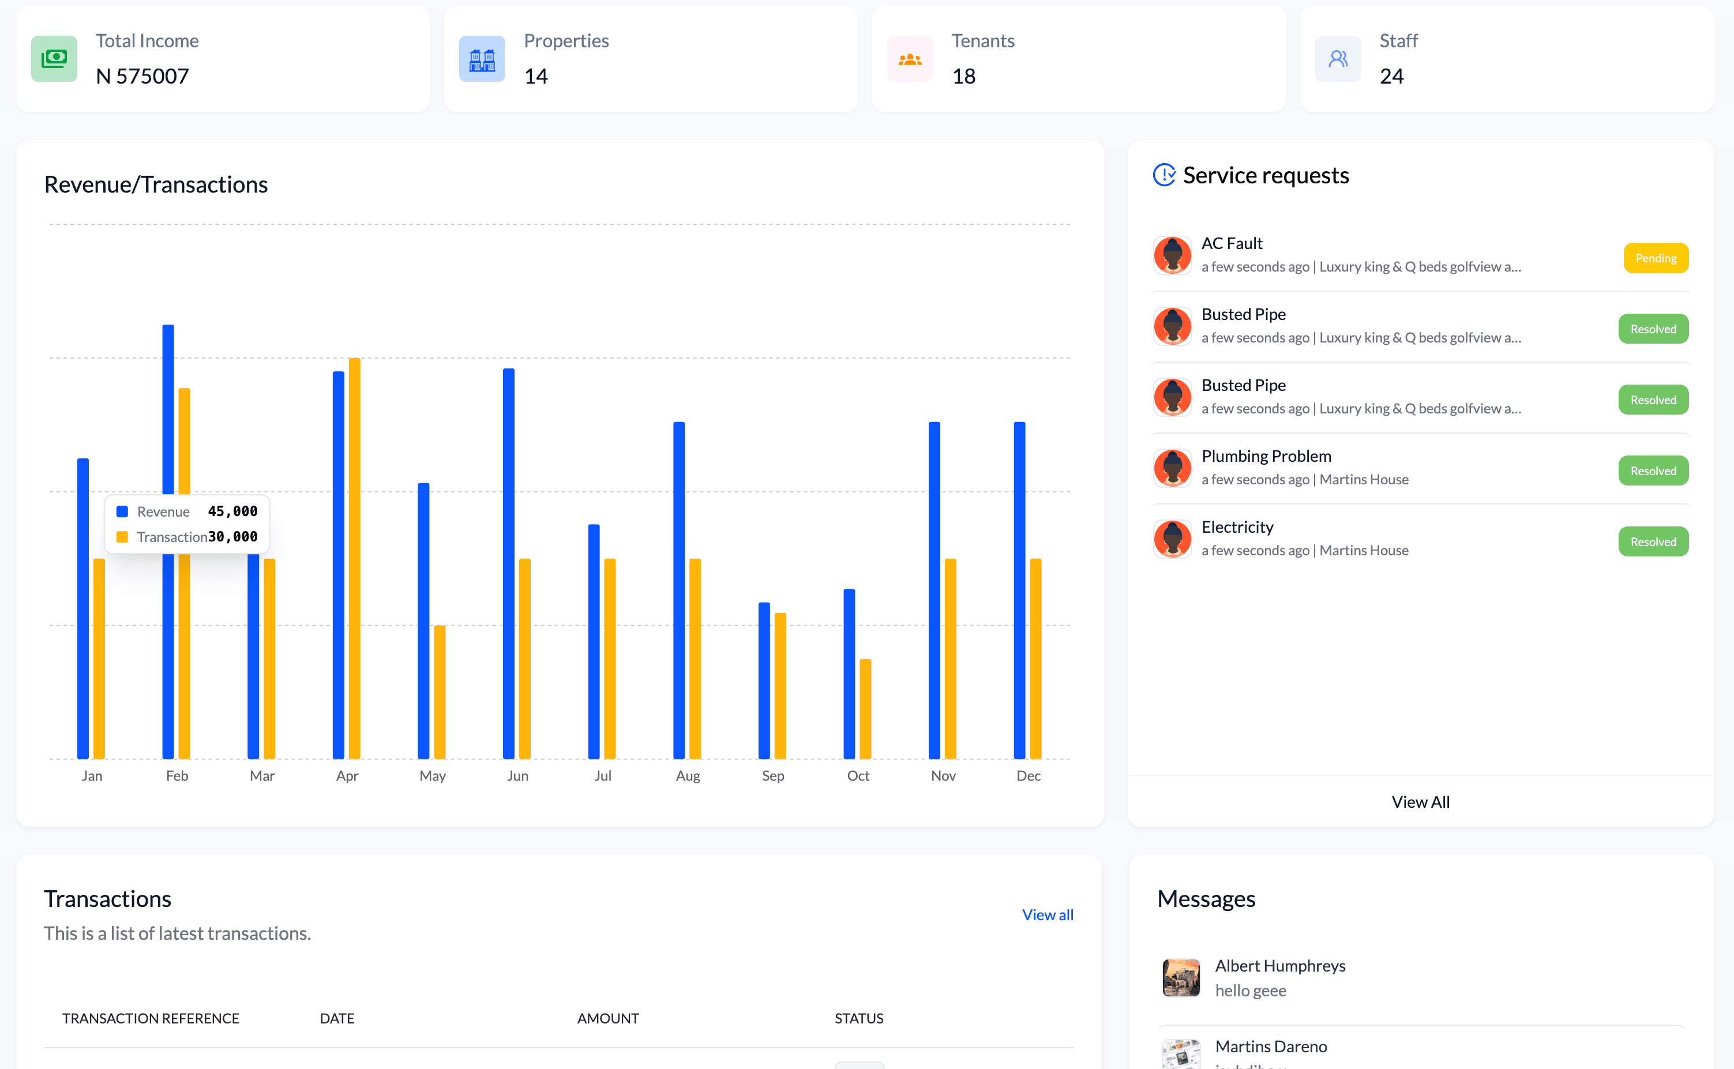Click the April orange transaction bar

click(354, 558)
